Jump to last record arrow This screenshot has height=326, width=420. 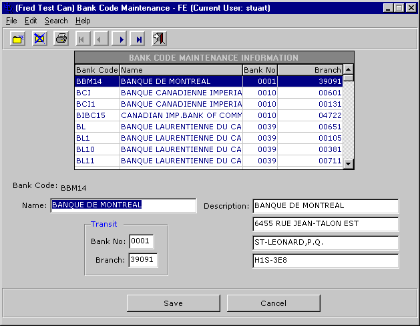138,39
